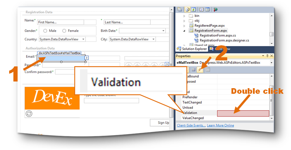Viewport: 291px width, 150px height.
Task: Expand the bin folder node
Action: click(184, 16)
